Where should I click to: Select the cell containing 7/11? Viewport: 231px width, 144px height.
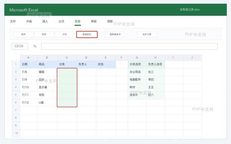tap(28, 95)
